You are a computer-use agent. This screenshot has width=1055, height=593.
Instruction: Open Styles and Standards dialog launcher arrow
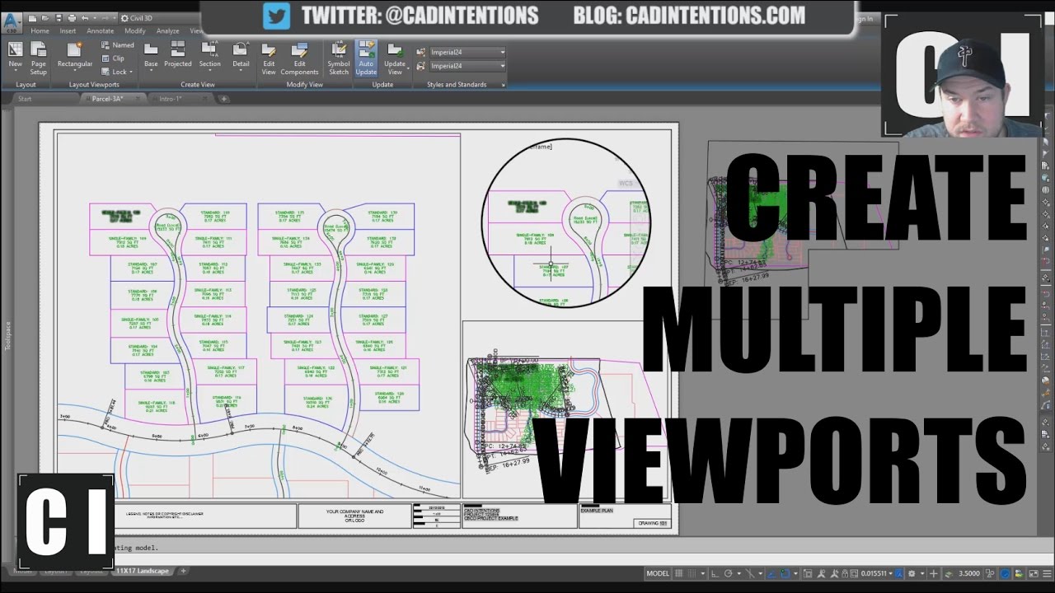click(x=504, y=85)
